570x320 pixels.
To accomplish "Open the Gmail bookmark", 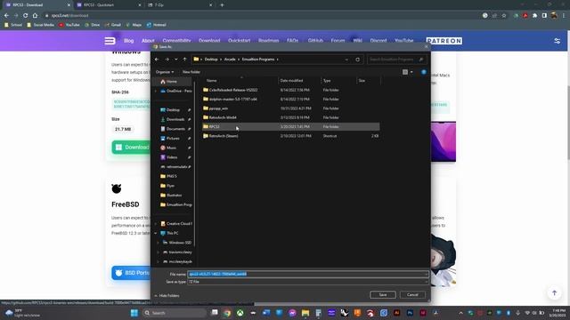I will pos(113,25).
